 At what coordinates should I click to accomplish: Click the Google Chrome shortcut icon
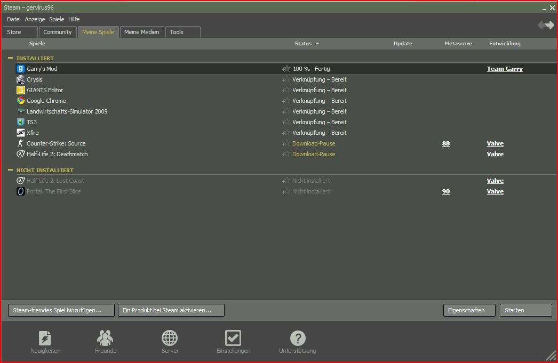click(21, 101)
